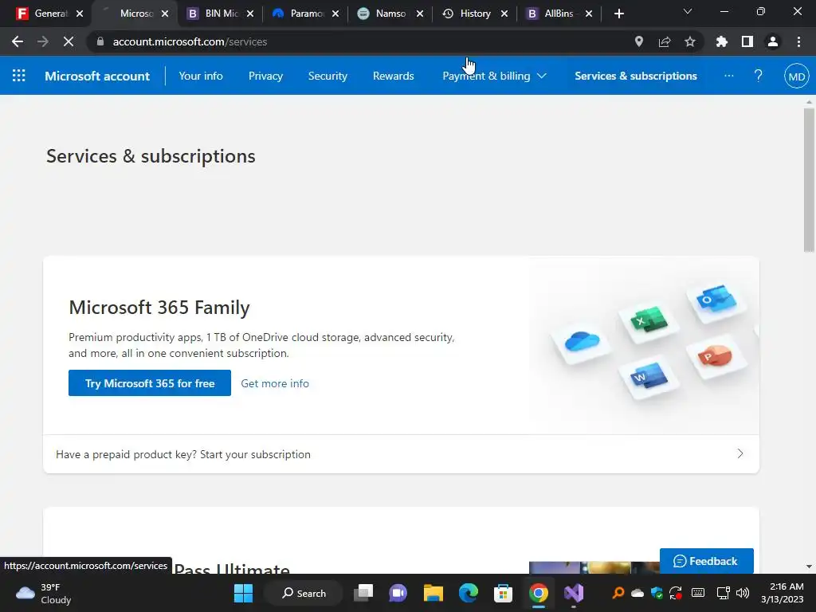Click Try Microsoft 365 for free

pyautogui.click(x=150, y=383)
